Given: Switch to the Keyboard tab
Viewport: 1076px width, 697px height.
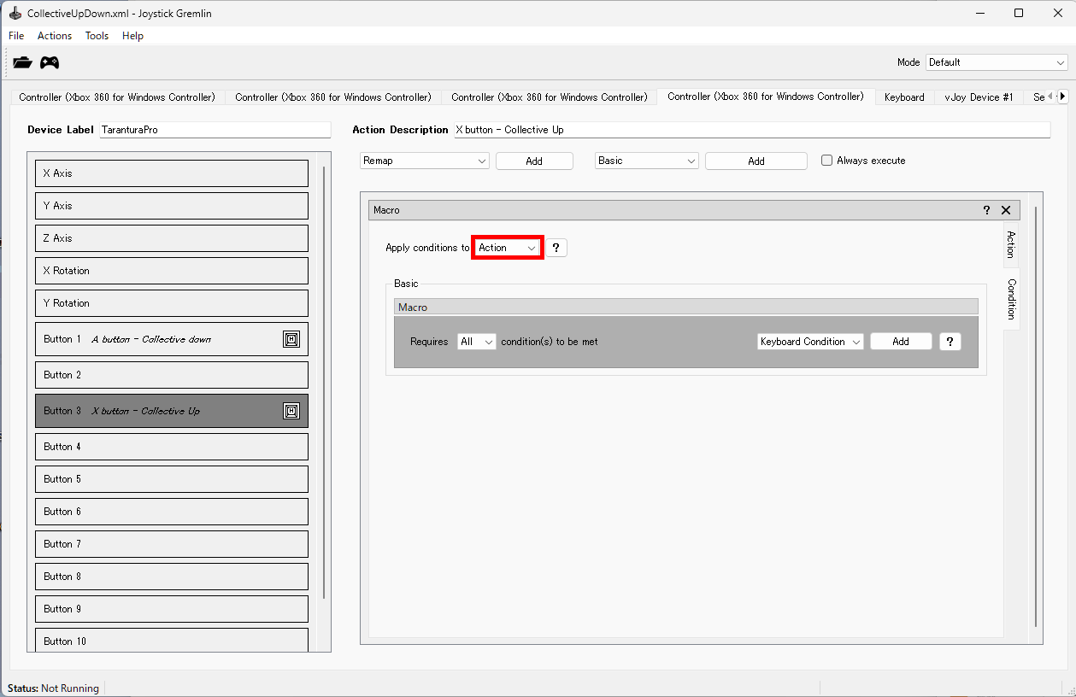Looking at the screenshot, I should [904, 97].
